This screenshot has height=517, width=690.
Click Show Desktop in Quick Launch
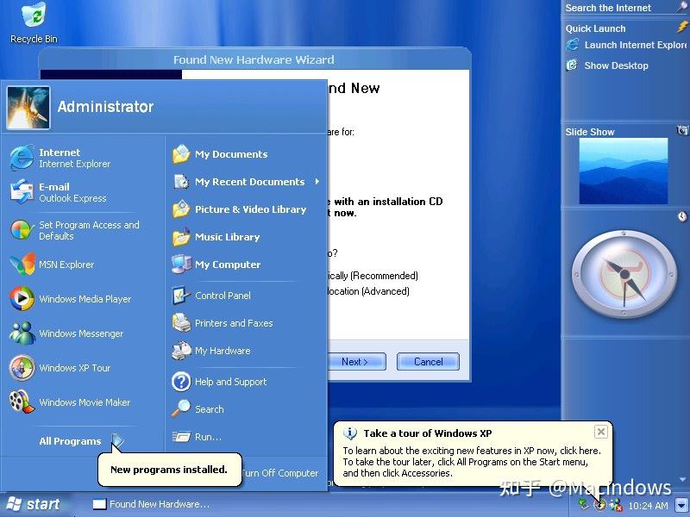tap(616, 65)
